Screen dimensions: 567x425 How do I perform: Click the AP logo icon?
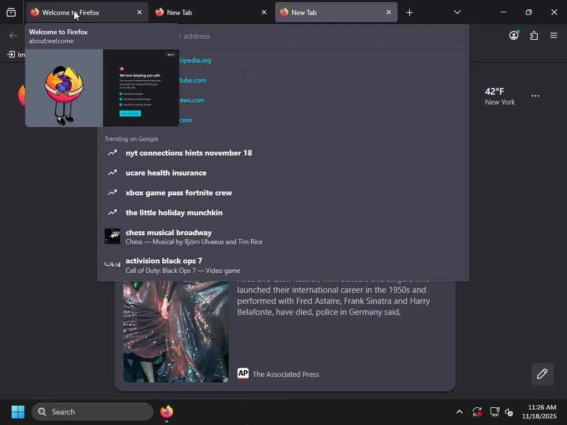[243, 374]
